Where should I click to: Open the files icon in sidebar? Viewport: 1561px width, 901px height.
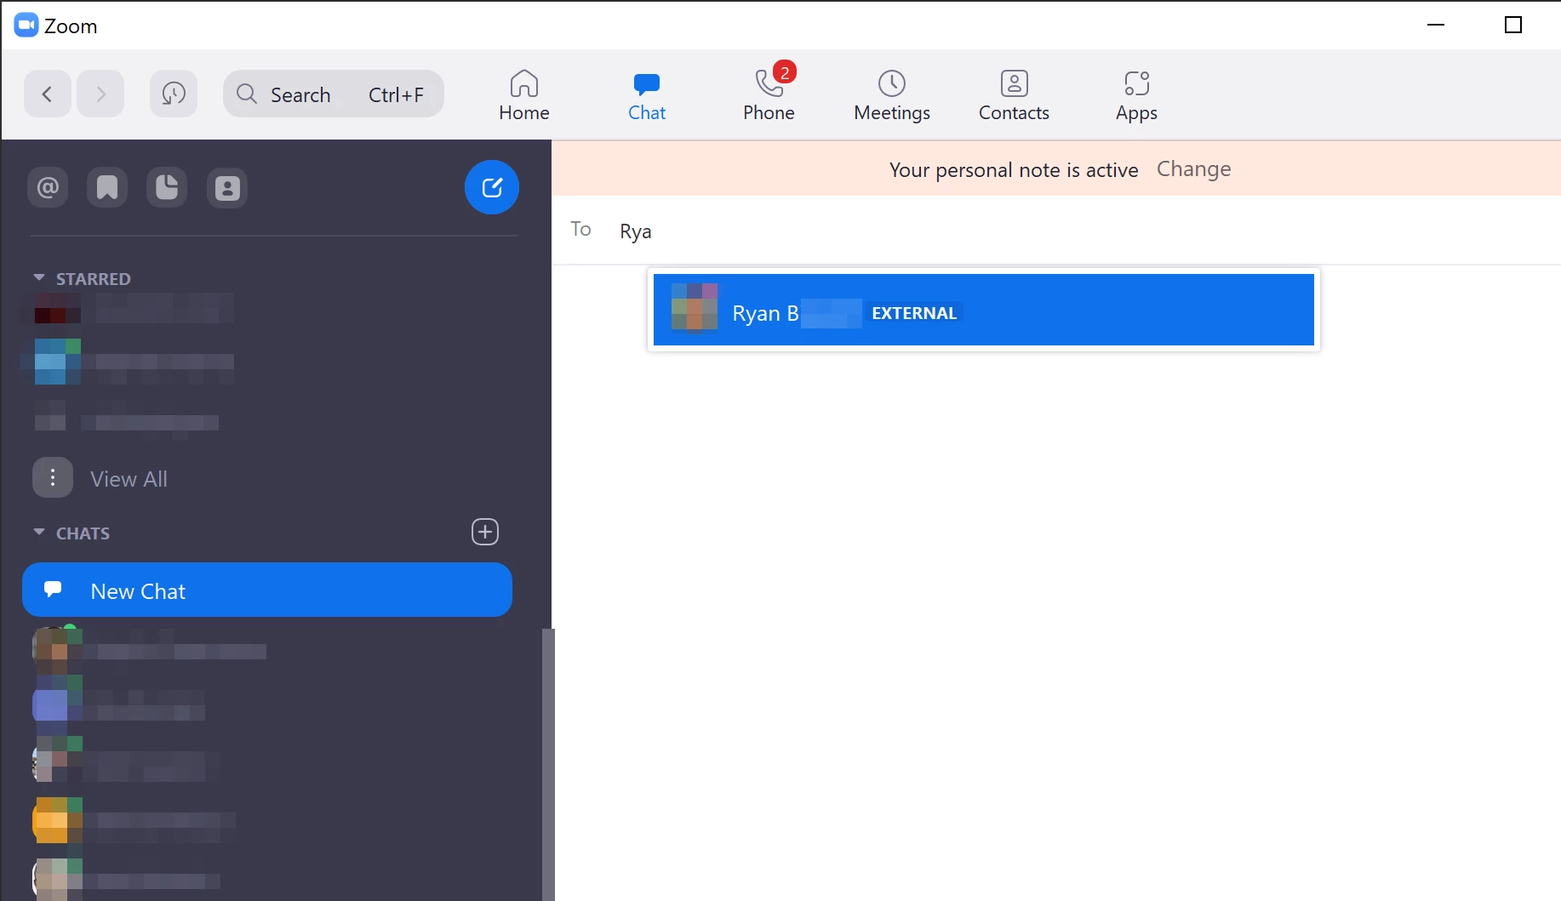[x=167, y=187]
